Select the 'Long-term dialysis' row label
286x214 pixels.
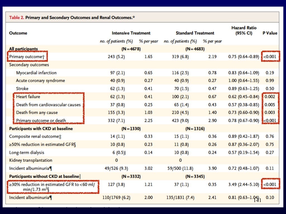[x=27, y=152]
